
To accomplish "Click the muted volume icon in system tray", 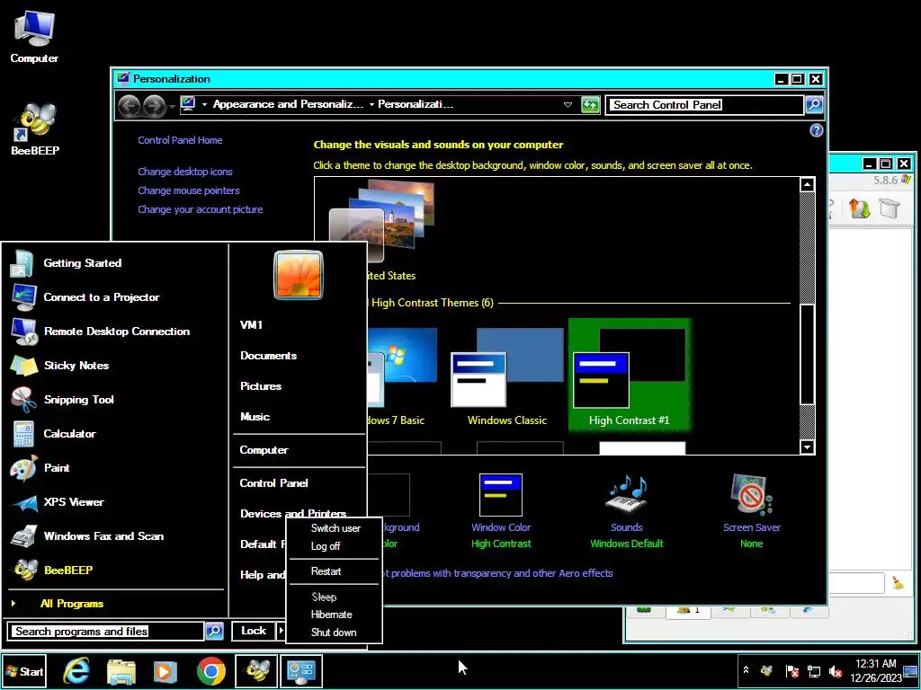I will 835,670.
